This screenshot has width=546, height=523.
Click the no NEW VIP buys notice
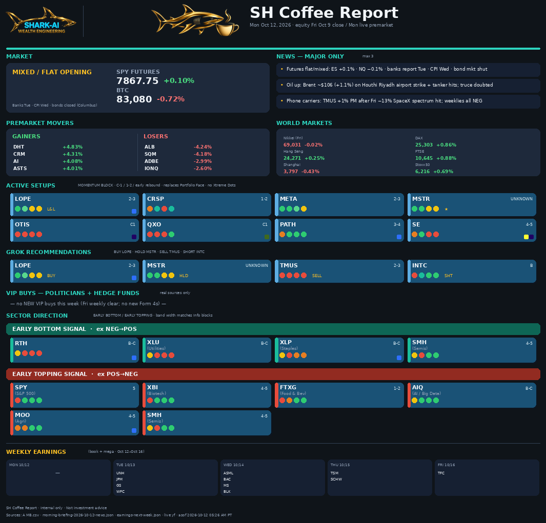[88, 304]
